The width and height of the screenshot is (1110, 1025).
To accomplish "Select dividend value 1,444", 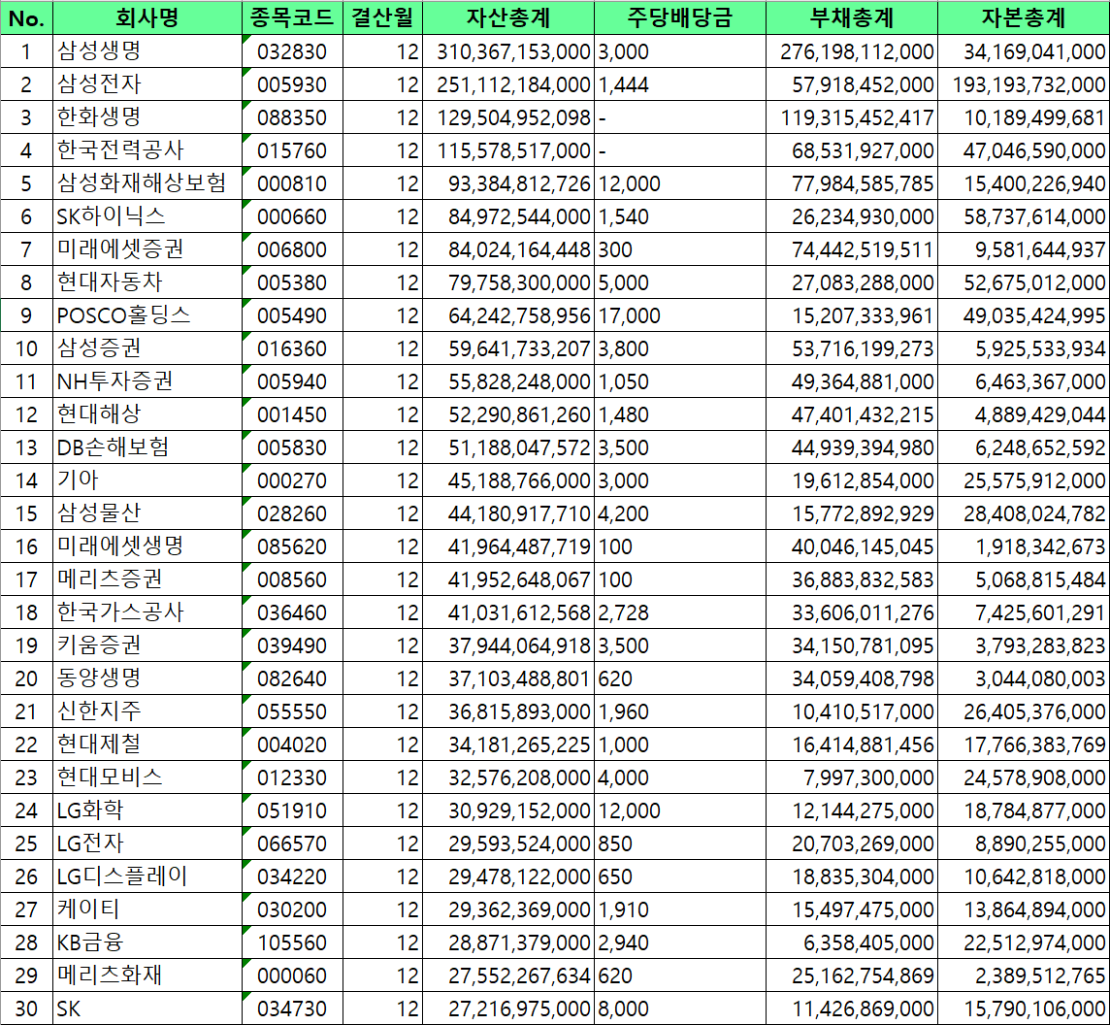I will coord(679,85).
